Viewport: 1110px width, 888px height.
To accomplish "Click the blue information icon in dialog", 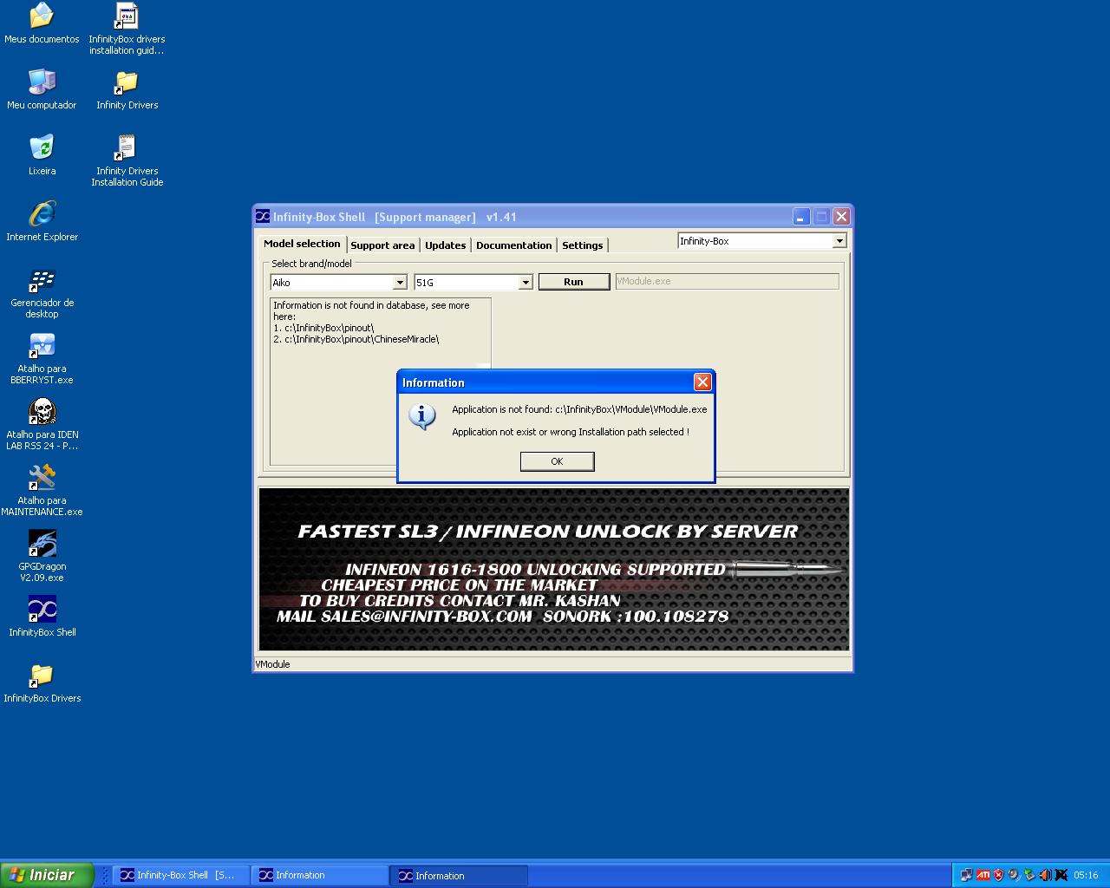I will 422,417.
